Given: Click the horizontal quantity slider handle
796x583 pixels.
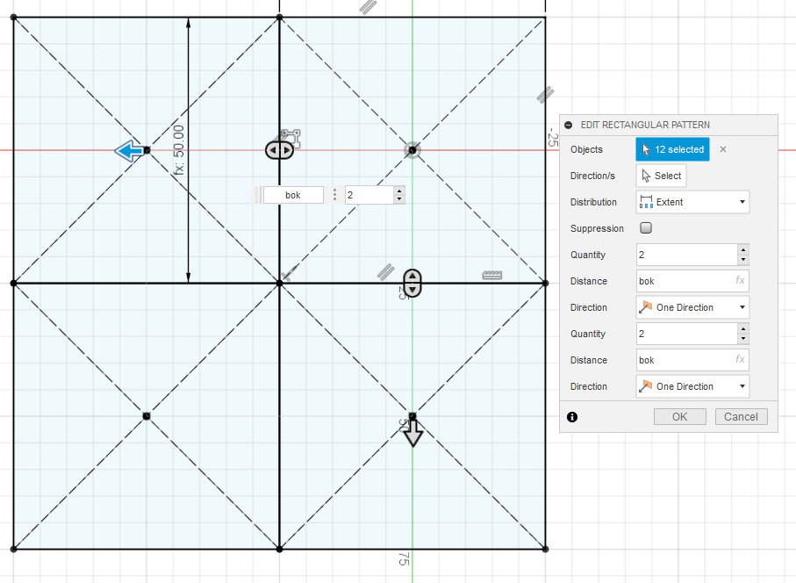Looking at the screenshot, I should point(279,150).
